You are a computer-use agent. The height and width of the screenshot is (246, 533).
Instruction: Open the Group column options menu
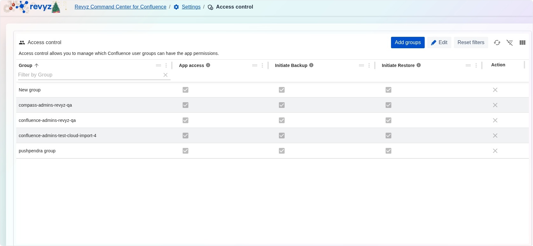click(x=166, y=65)
